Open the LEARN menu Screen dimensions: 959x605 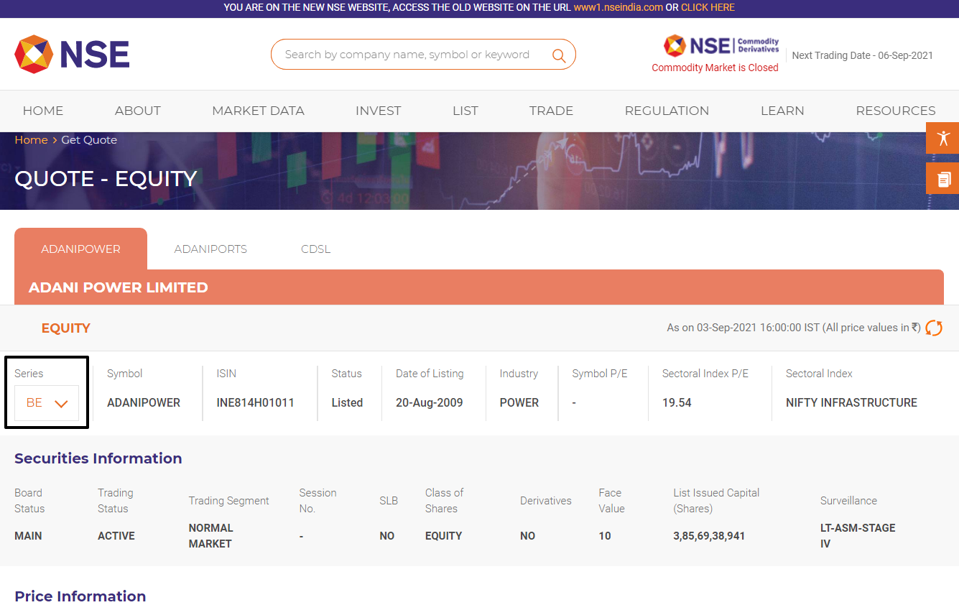point(782,111)
